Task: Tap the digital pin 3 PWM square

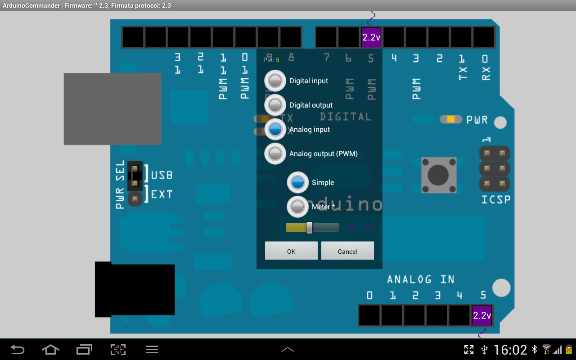Action: click(416, 37)
